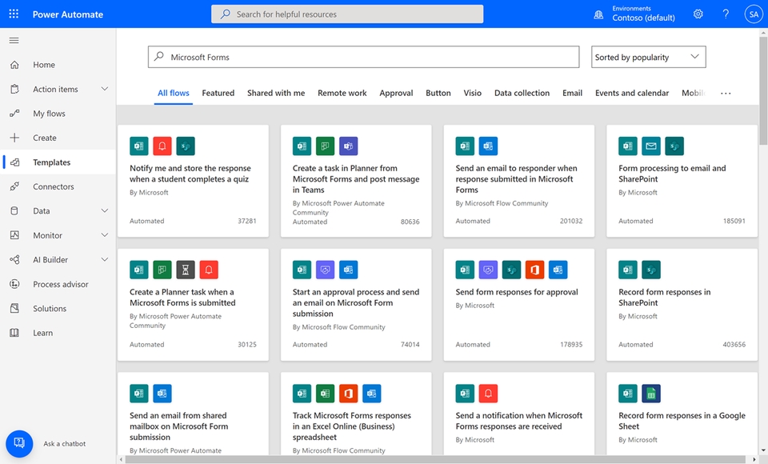This screenshot has width=768, height=464.
Task: Click hourglass delay icon on Planner task card
Action: click(x=186, y=270)
